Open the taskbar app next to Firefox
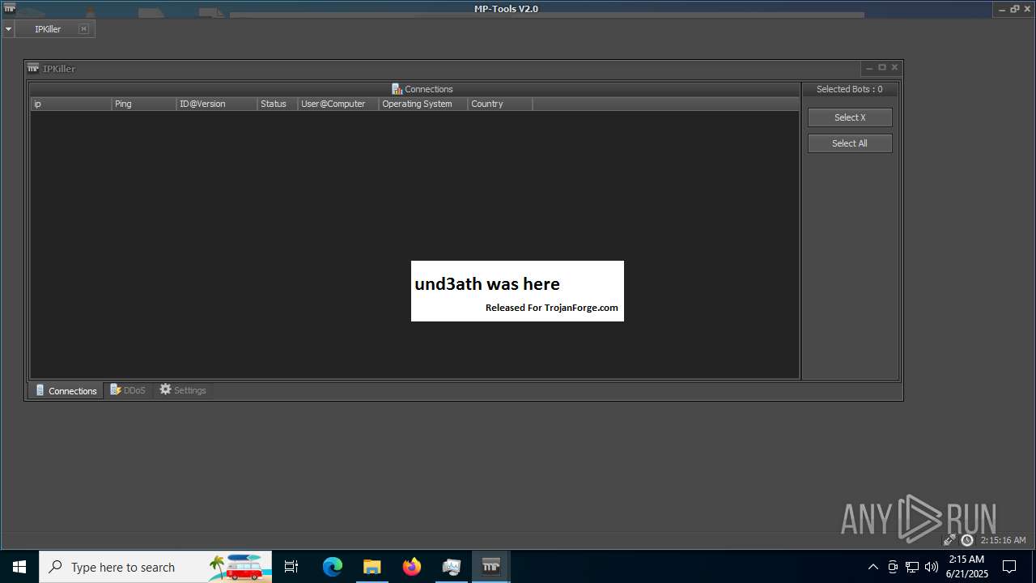 point(452,567)
